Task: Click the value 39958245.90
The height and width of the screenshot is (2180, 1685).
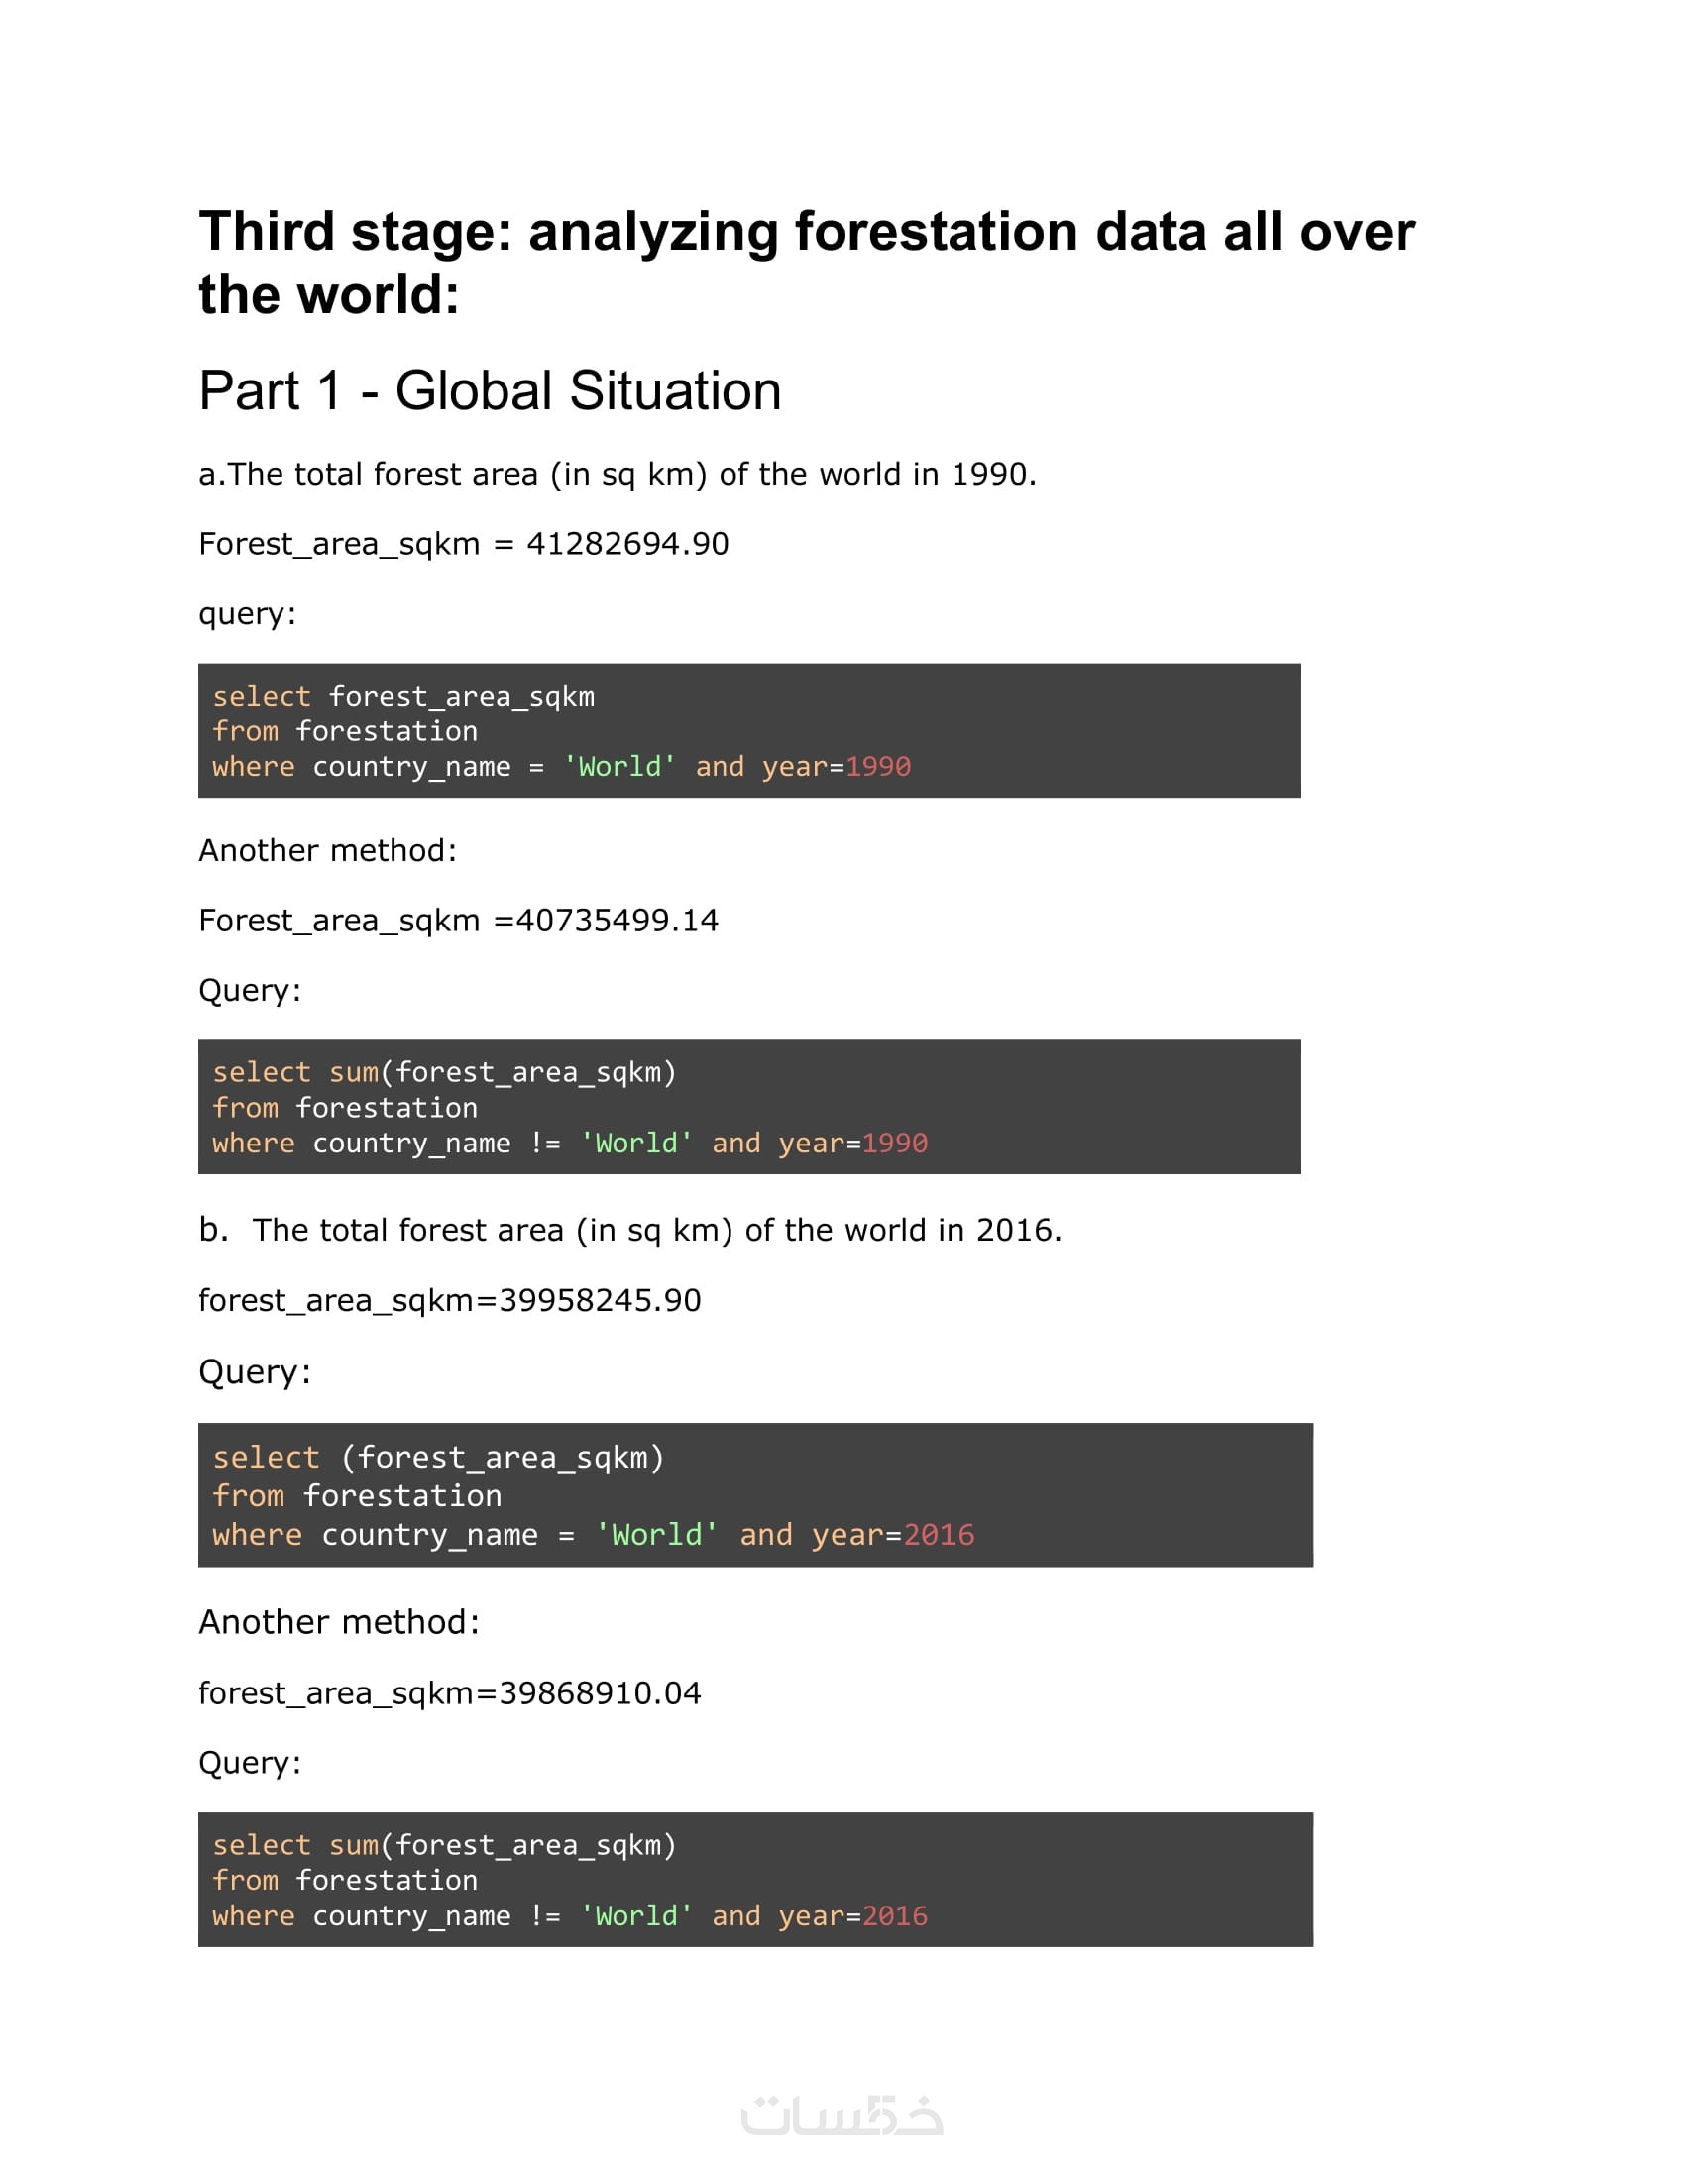Action: 600,1301
